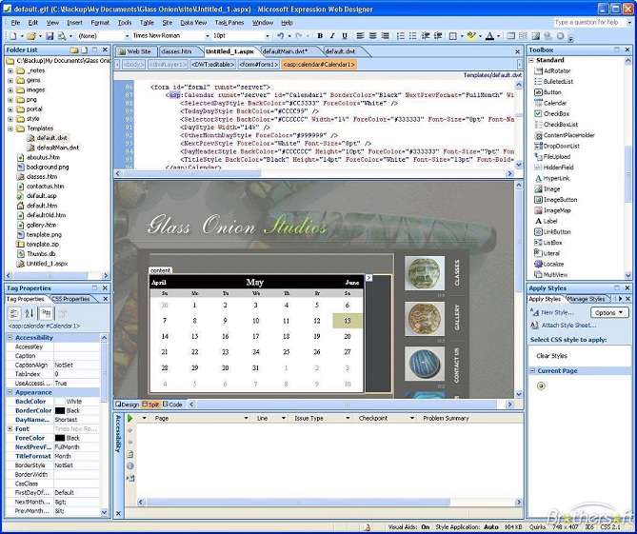Click the Save disk icon
The height and width of the screenshot is (534, 637).
click(x=50, y=36)
